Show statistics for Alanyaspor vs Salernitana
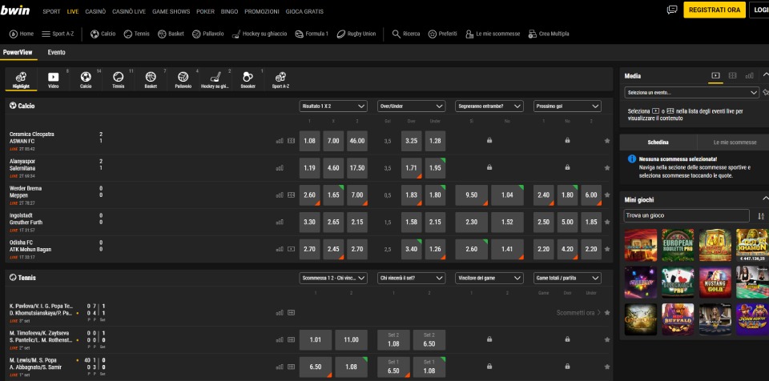 pos(280,168)
